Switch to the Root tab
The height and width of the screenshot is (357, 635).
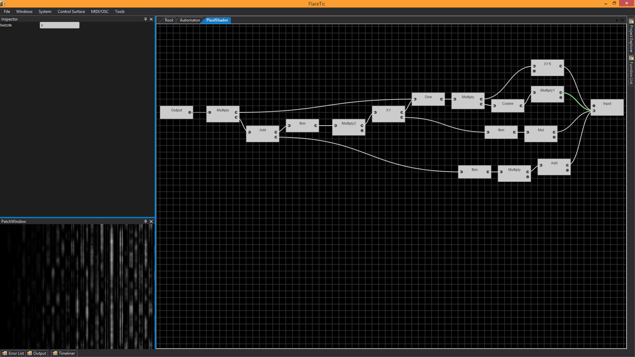(169, 20)
